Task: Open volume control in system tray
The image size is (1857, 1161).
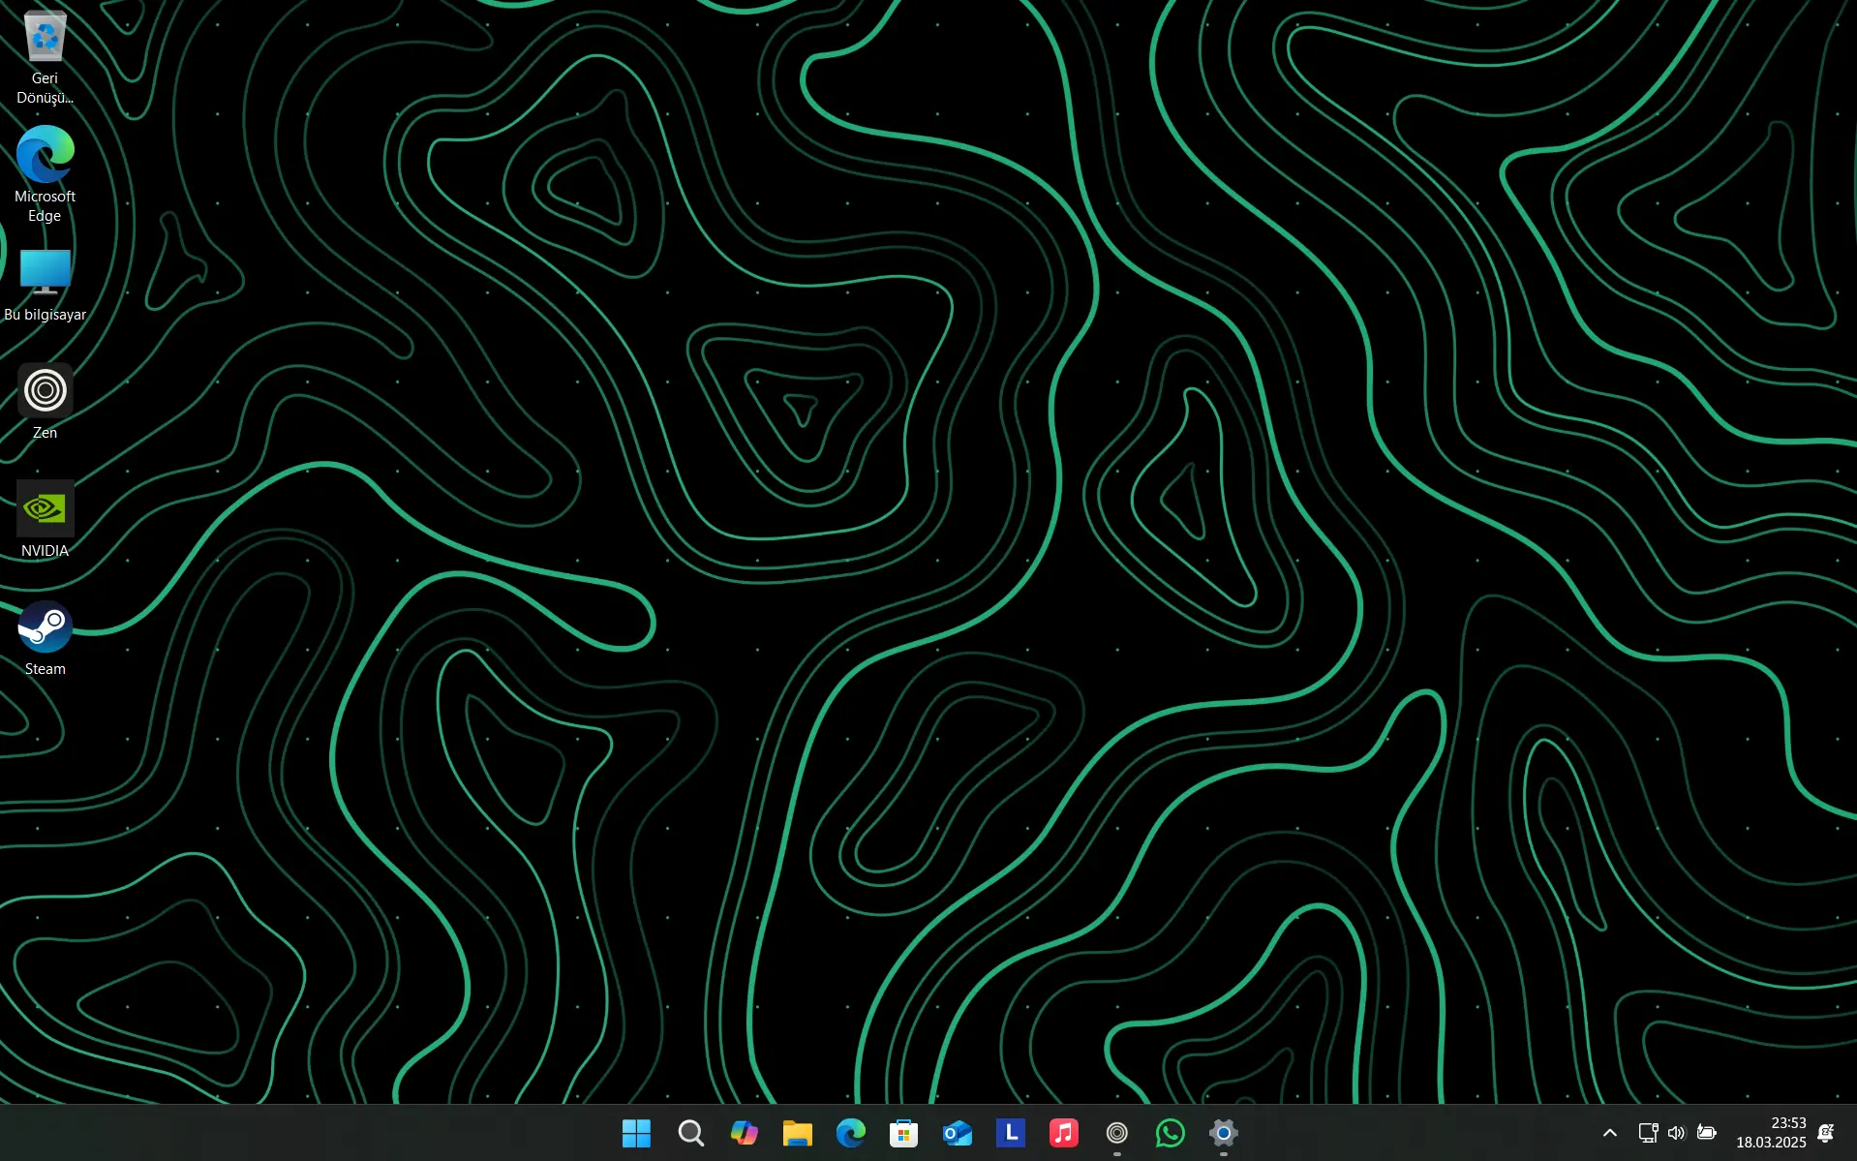Action: (x=1676, y=1132)
